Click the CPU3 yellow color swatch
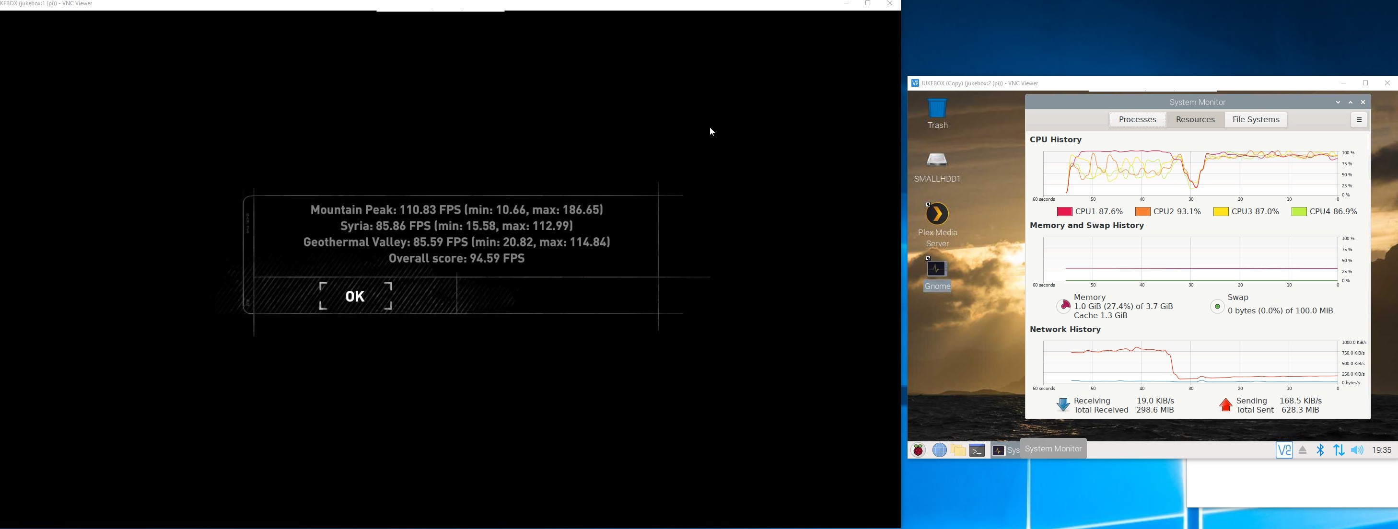The height and width of the screenshot is (529, 1398). pos(1221,212)
